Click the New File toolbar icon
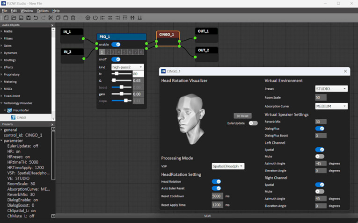Screen dimensions: 358x223 coord(6,18)
